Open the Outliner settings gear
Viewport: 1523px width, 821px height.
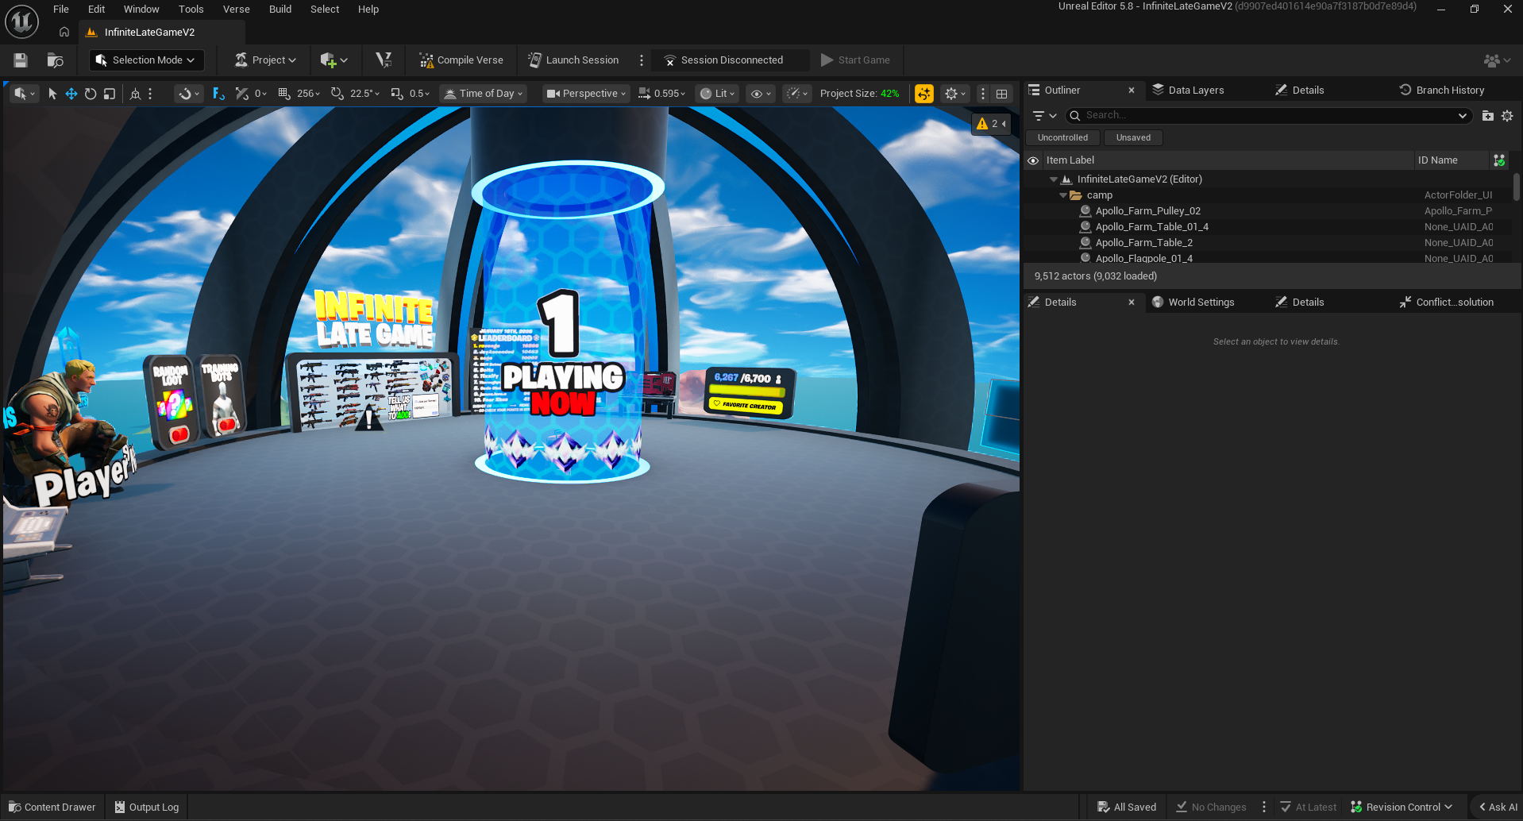point(1507,116)
